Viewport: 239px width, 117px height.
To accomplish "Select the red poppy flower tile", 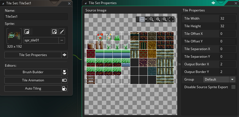I will [x=99, y=36].
